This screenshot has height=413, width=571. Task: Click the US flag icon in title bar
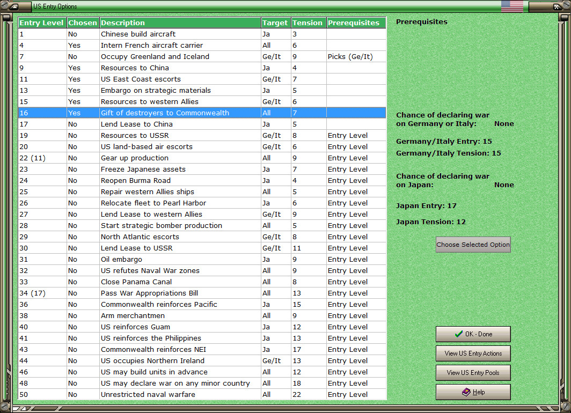pos(511,6)
